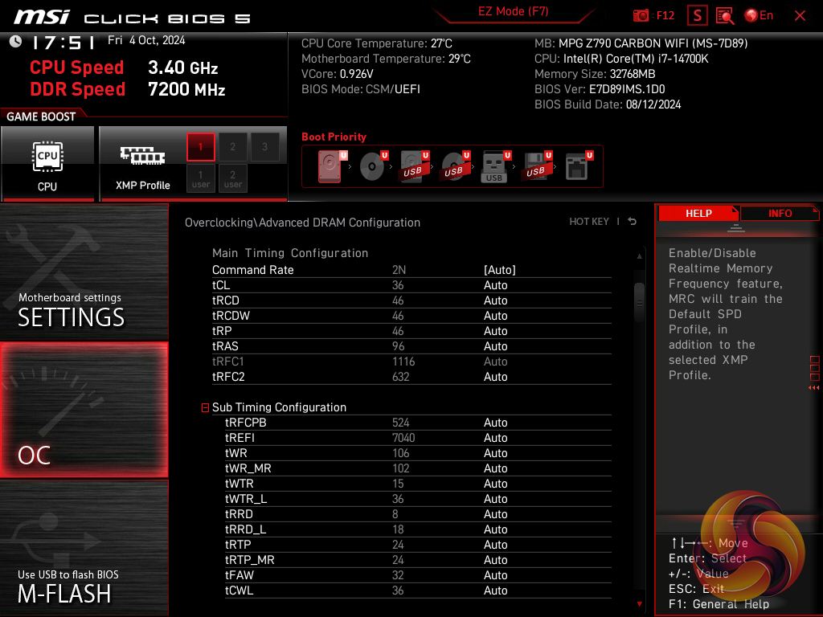Open M-FLASH to flash BIOS via USB
The width and height of the screenshot is (823, 617).
84,548
